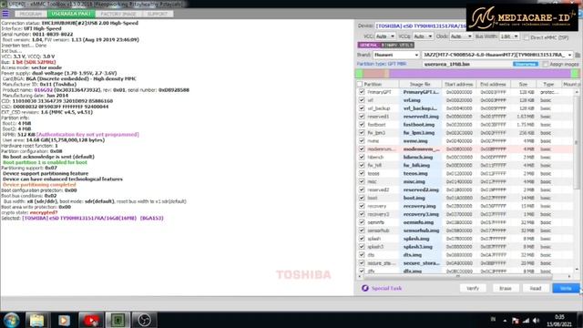Toggle the select-all Partition header checkbox
Screen dimensions: 583x328
pyautogui.click(x=360, y=85)
